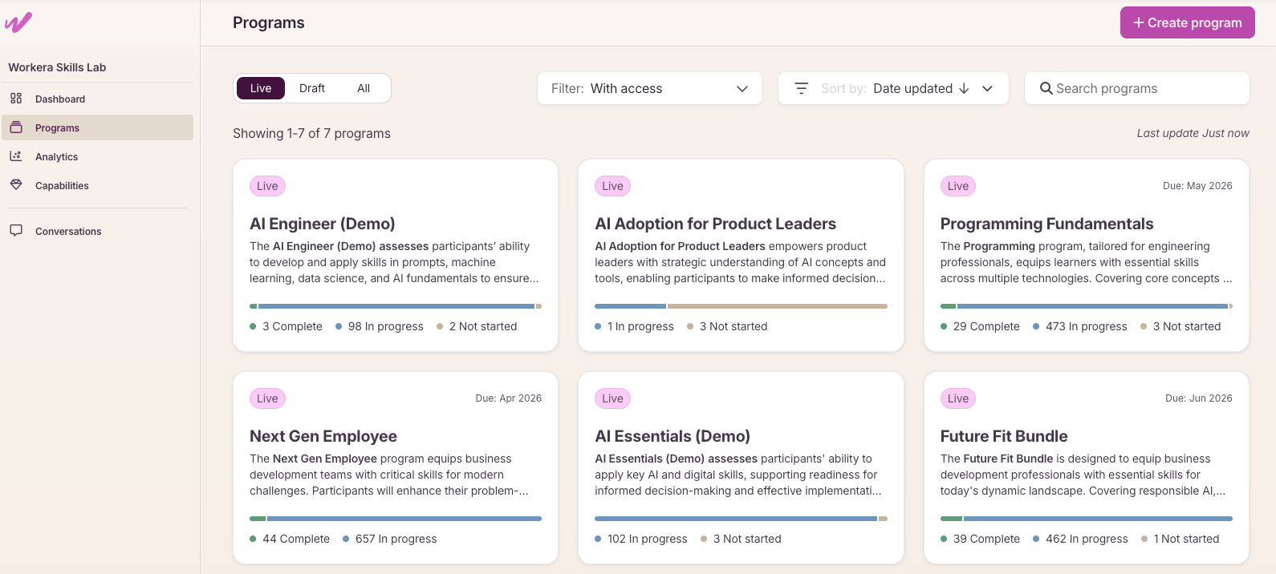Open Capabilities from the sidebar

(97, 185)
